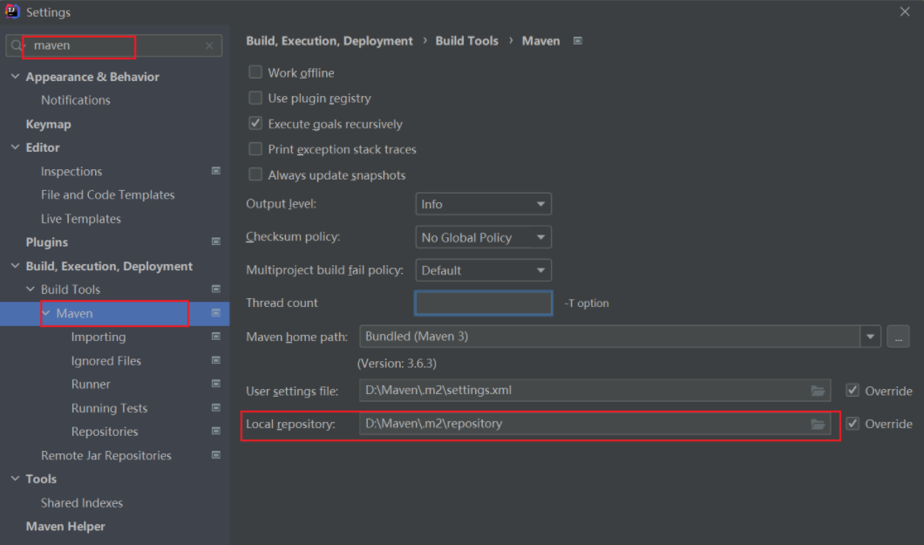Click Build Tools breadcrumb
The image size is (924, 545).
(x=466, y=41)
